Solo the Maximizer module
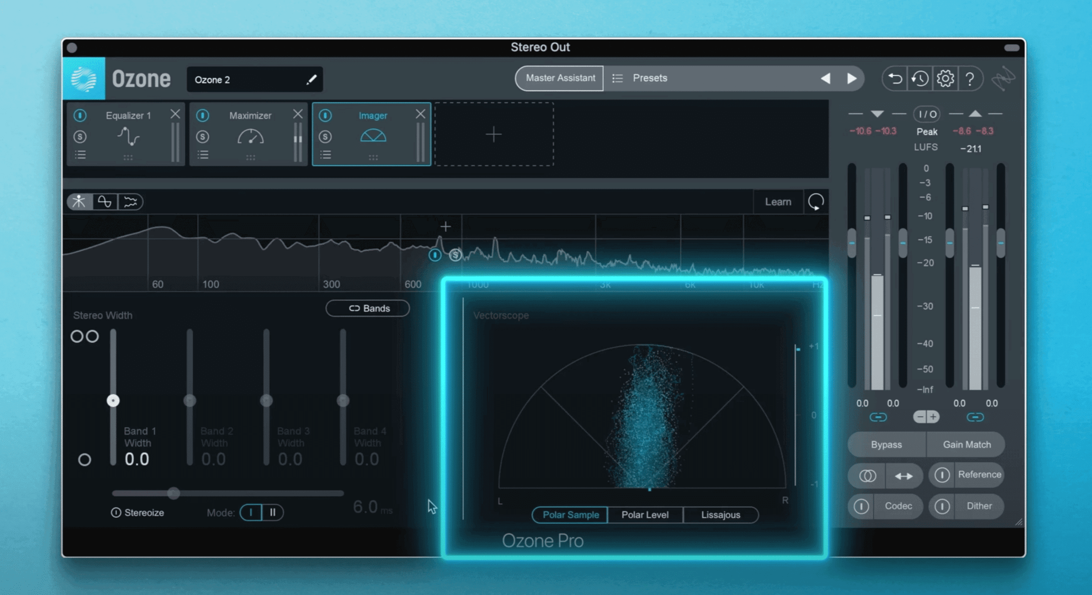1092x595 pixels. pos(203,136)
